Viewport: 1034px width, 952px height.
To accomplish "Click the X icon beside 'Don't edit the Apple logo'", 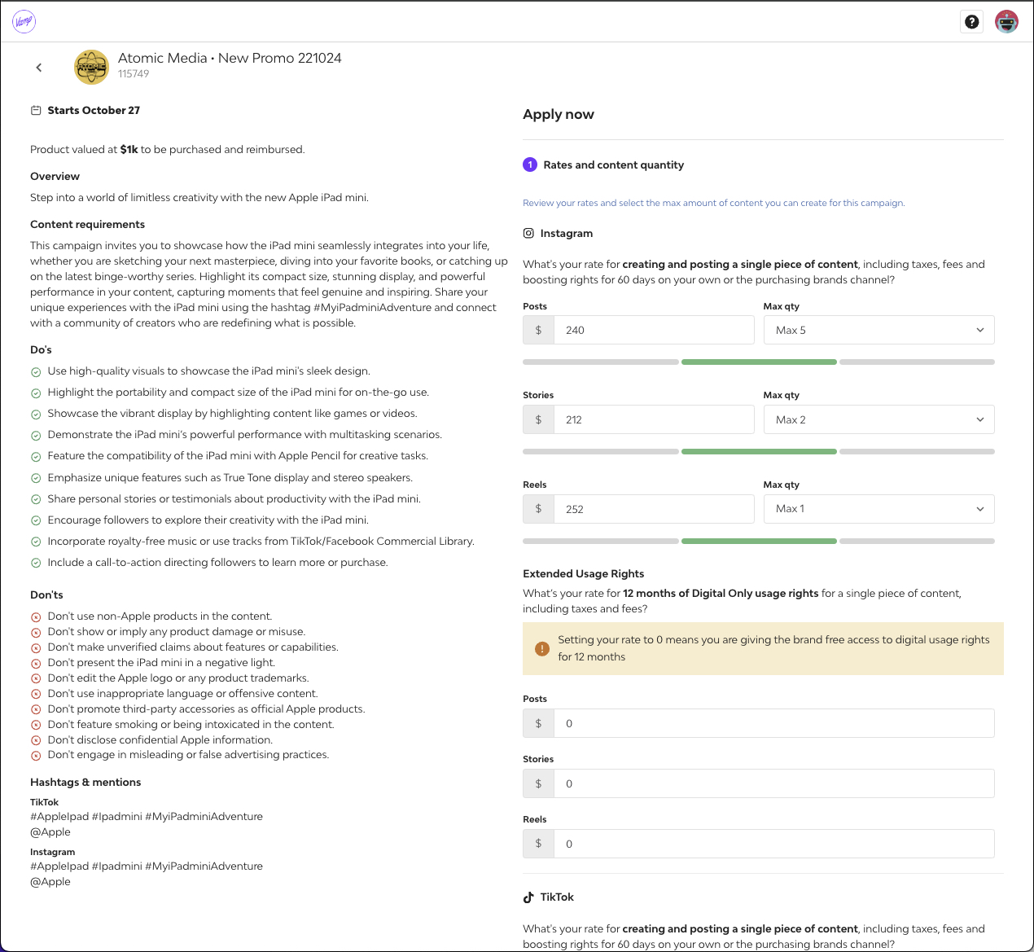I will [x=36, y=679].
